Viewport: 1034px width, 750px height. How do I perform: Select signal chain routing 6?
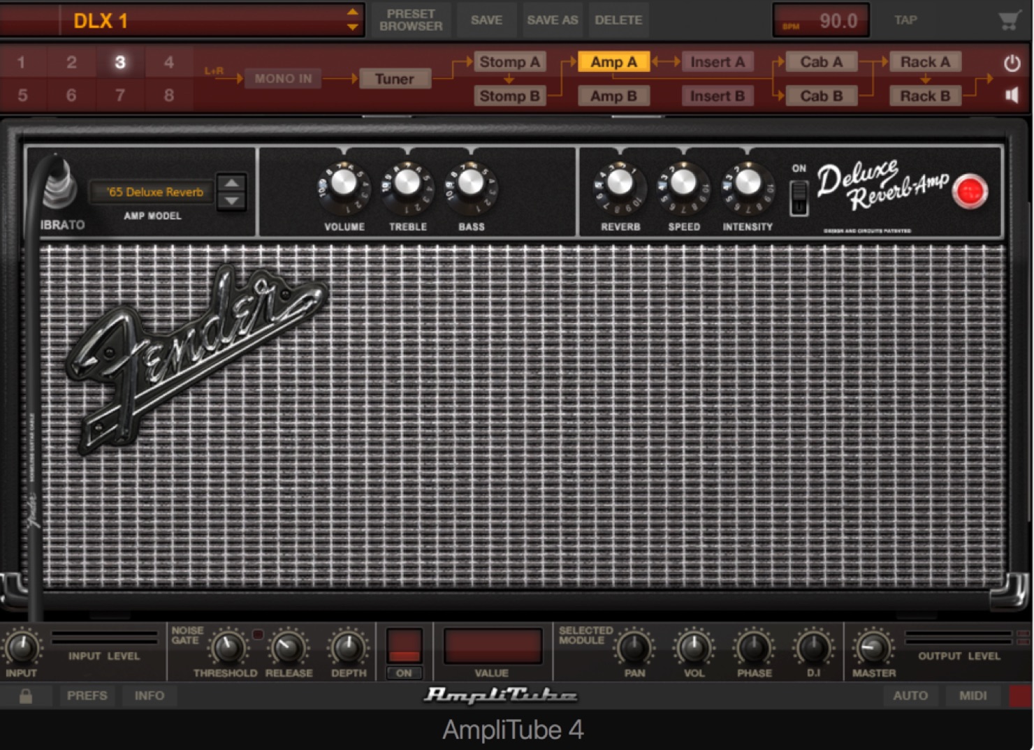(x=71, y=95)
